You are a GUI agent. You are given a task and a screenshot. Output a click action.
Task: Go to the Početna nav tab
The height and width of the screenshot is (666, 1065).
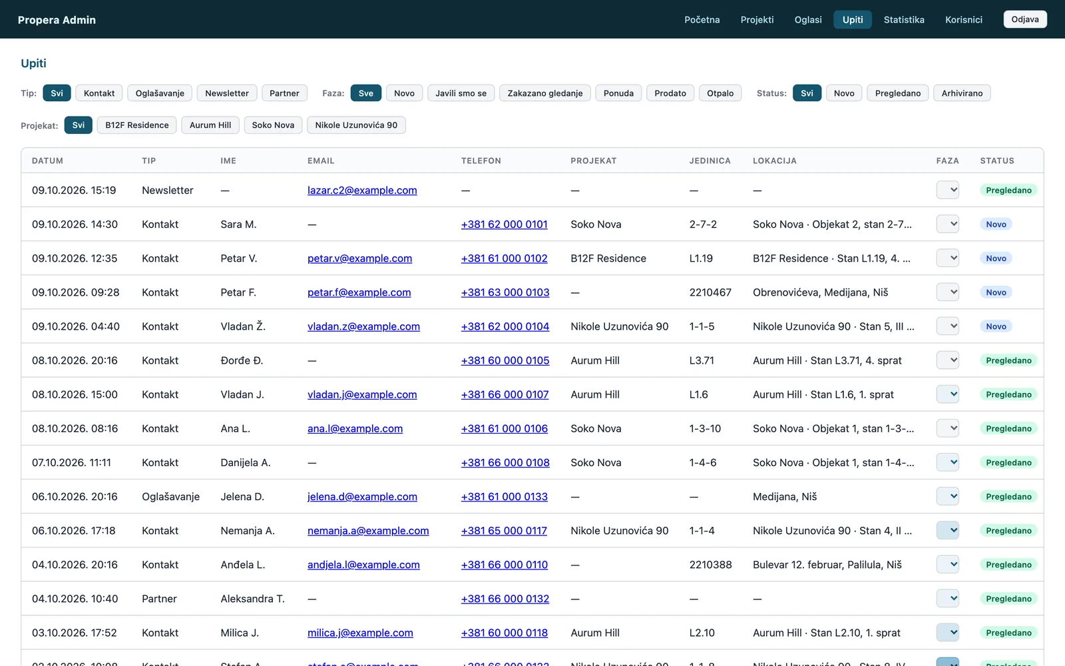pyautogui.click(x=702, y=19)
